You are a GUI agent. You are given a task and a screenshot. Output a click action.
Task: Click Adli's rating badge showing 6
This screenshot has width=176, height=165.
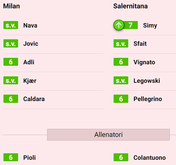pyautogui.click(x=11, y=62)
